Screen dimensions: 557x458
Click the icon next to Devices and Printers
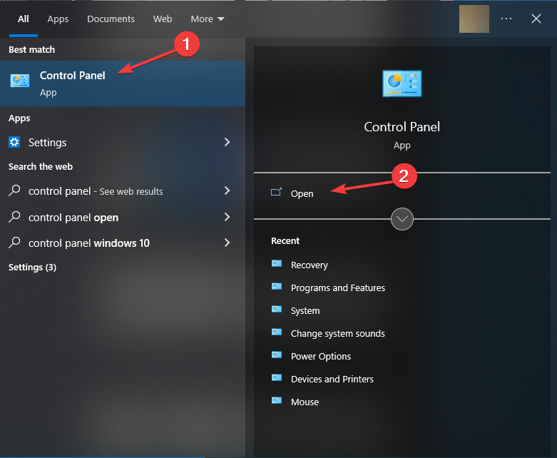(277, 377)
